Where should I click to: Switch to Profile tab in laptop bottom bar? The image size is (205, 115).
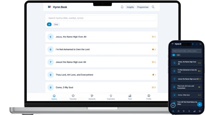pyautogui.click(x=149, y=97)
